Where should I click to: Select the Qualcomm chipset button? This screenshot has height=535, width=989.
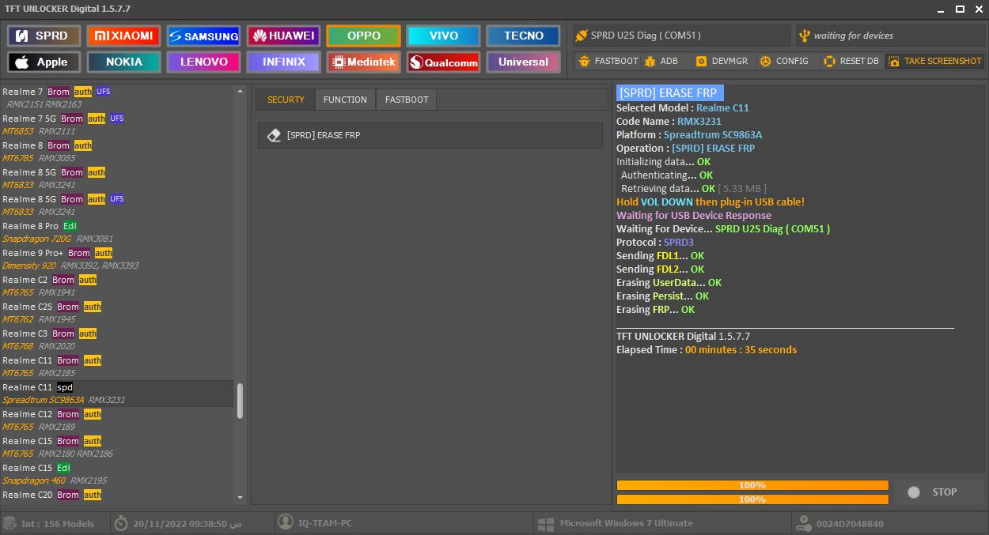(443, 62)
